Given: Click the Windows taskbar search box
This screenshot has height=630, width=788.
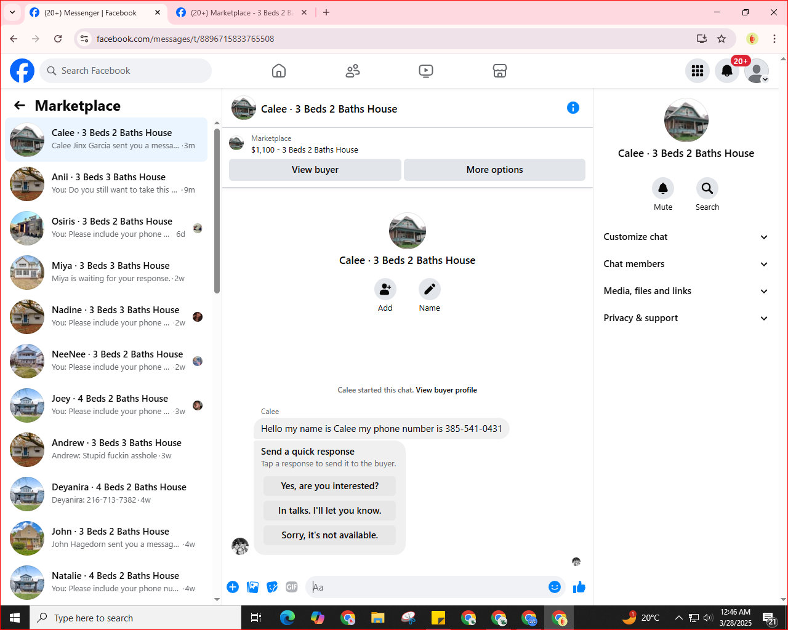Looking at the screenshot, I should point(135,618).
